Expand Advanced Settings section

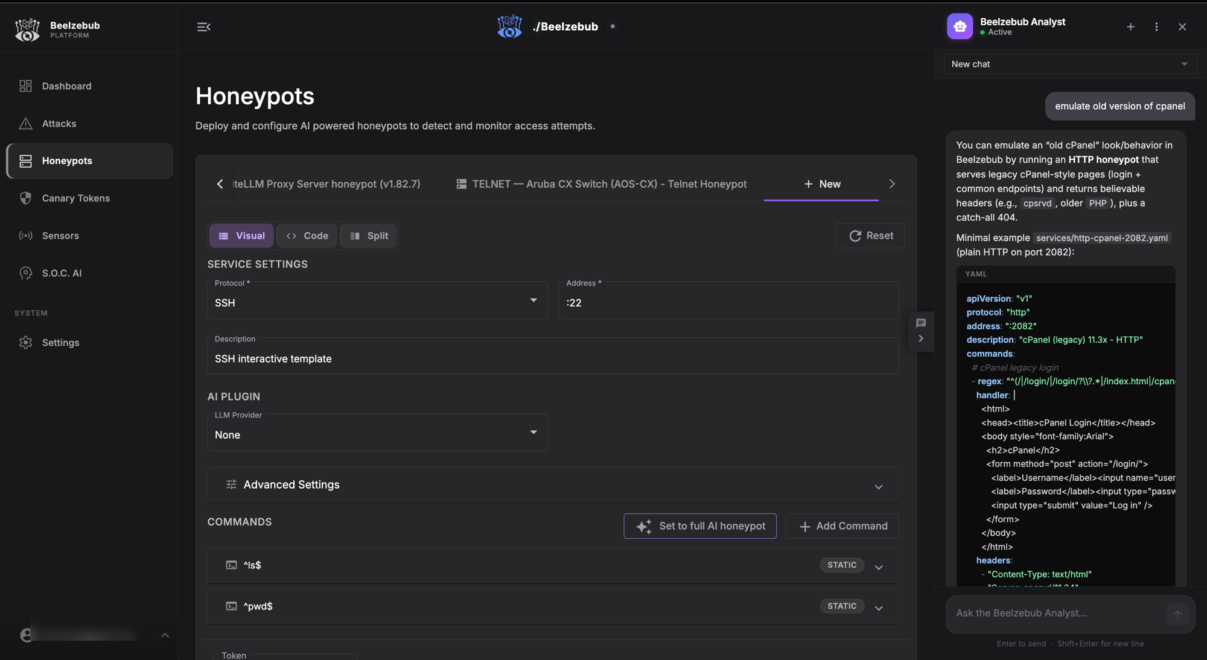(553, 484)
